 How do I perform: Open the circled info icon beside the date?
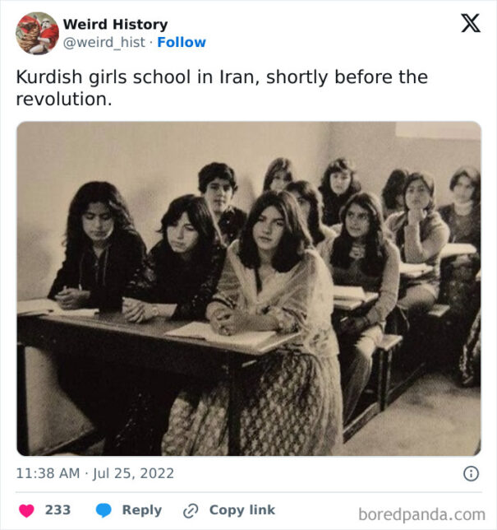[x=471, y=473]
